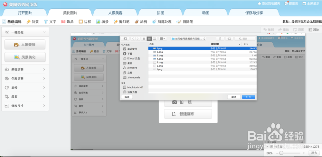Open the arrange-by dropdown in the file dialog
322x157 pixels.
[162, 39]
